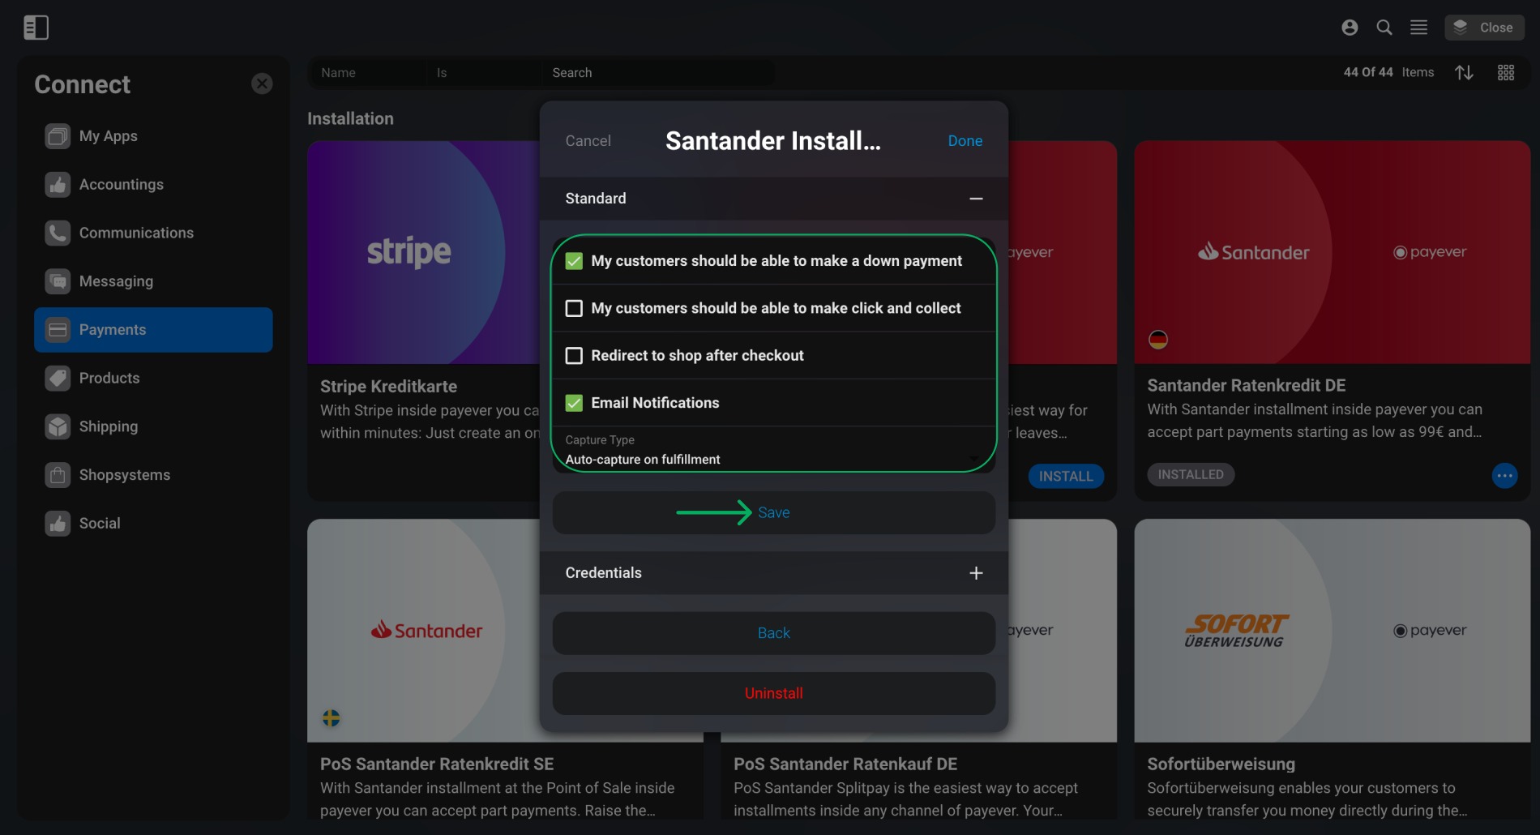Collapse the Standard section
The image size is (1540, 835).
coord(976,199)
